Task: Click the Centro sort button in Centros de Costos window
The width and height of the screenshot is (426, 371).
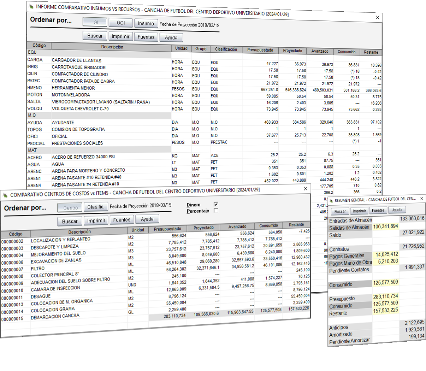Action: 70,208
